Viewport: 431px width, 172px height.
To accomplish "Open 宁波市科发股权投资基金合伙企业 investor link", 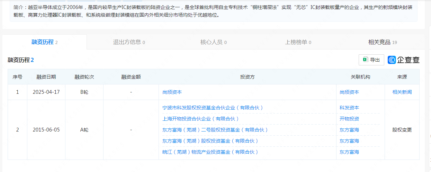I will [213, 108].
